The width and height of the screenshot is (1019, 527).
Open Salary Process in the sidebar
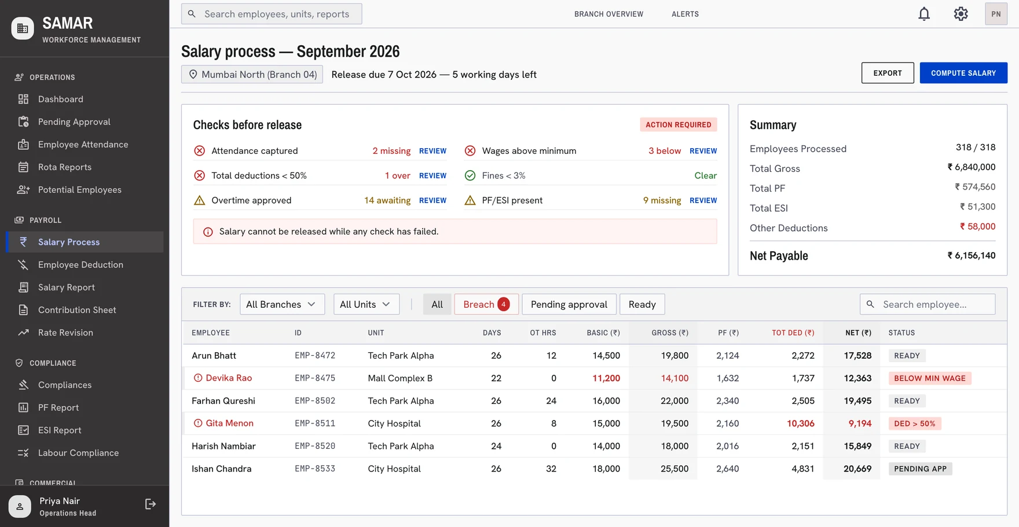pos(85,242)
